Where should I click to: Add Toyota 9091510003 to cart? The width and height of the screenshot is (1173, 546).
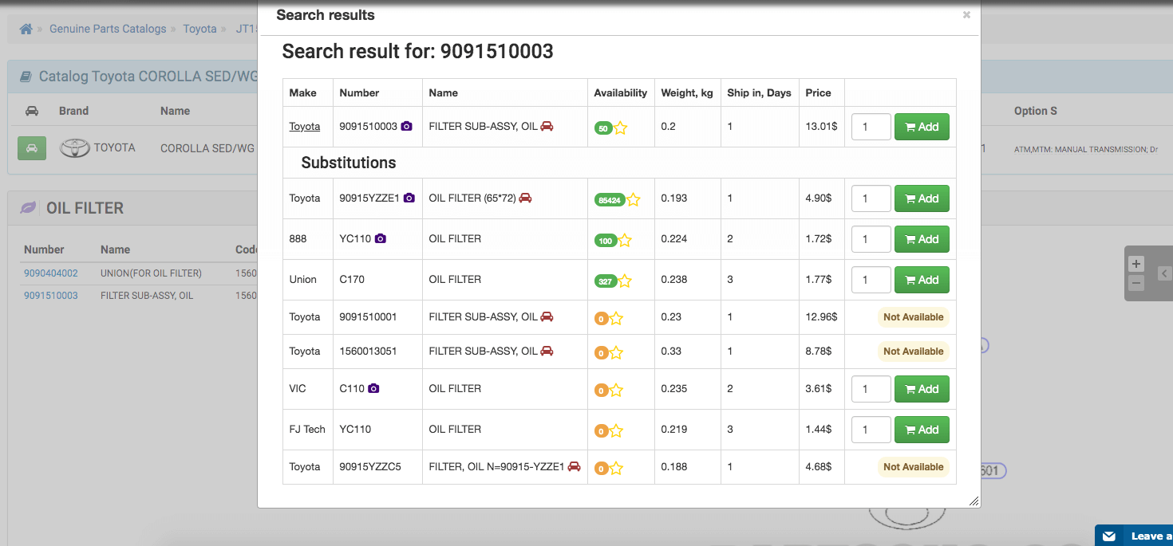tap(922, 127)
